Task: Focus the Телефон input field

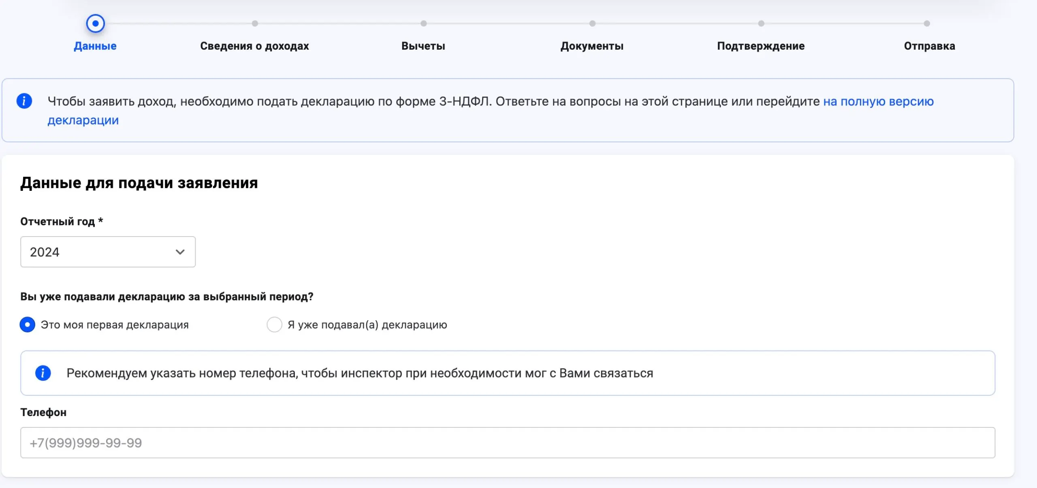Action: [508, 443]
